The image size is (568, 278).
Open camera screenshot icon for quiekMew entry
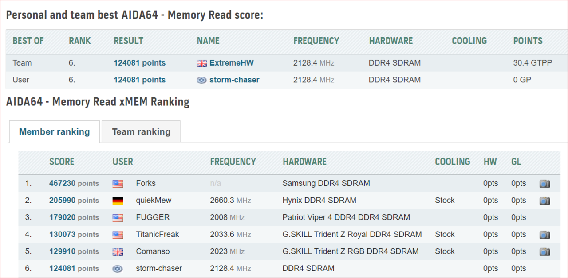(x=544, y=201)
